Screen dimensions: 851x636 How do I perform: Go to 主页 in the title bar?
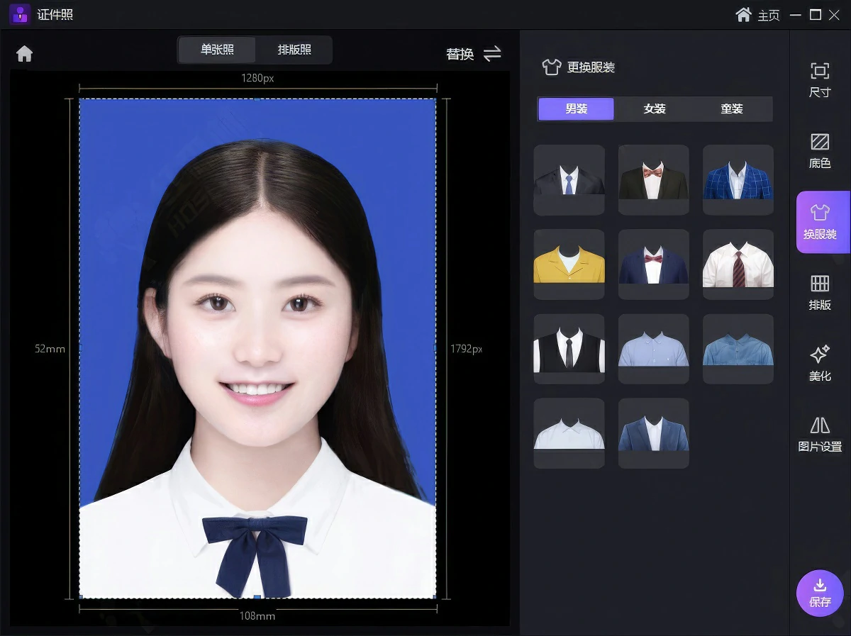(x=758, y=15)
